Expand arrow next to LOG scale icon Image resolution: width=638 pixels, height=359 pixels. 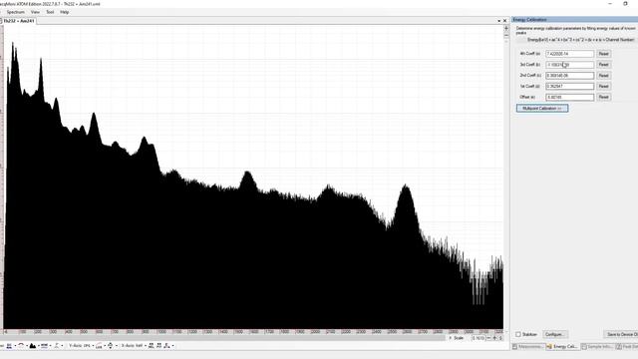coord(105,346)
